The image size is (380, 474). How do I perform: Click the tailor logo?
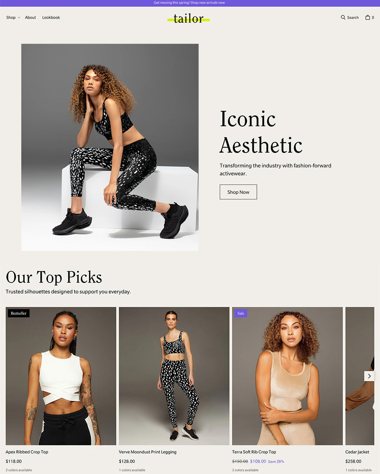click(x=188, y=18)
